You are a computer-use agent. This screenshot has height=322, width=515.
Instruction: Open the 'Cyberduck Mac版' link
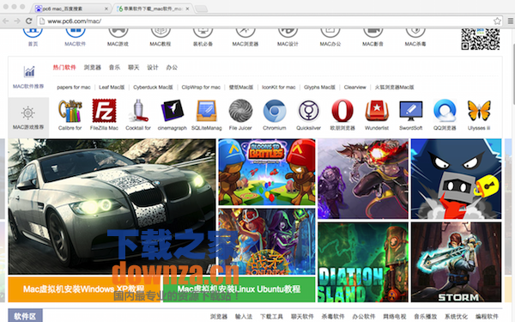tap(153, 87)
